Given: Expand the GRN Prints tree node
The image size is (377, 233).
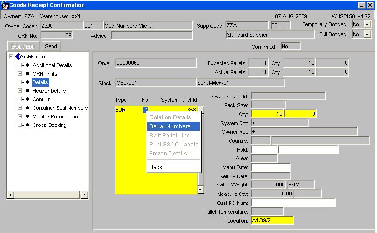Looking at the screenshot, I should [x=20, y=74].
